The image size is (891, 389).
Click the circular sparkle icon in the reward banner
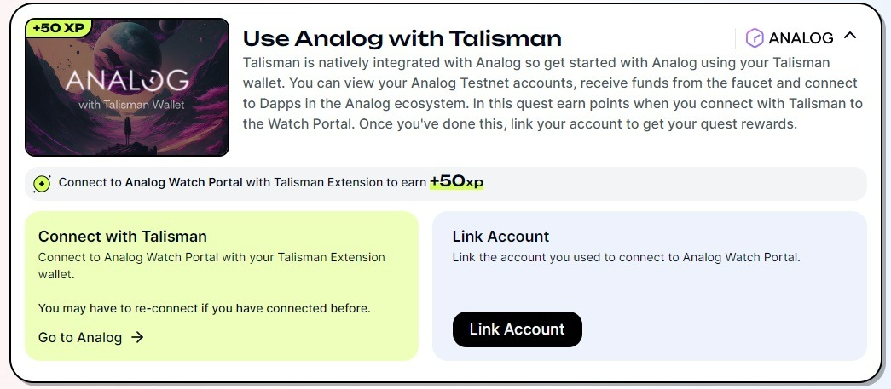pyautogui.click(x=42, y=183)
